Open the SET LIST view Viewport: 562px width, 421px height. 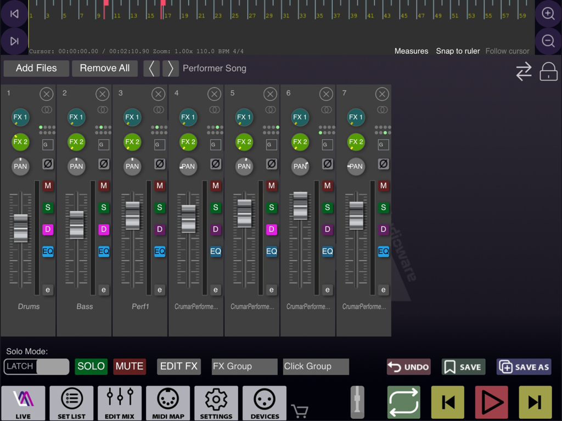71,403
